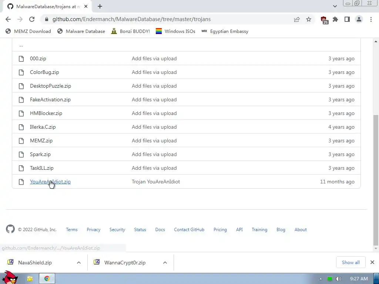Open the Security footer link
The image size is (379, 284).
pyautogui.click(x=117, y=230)
